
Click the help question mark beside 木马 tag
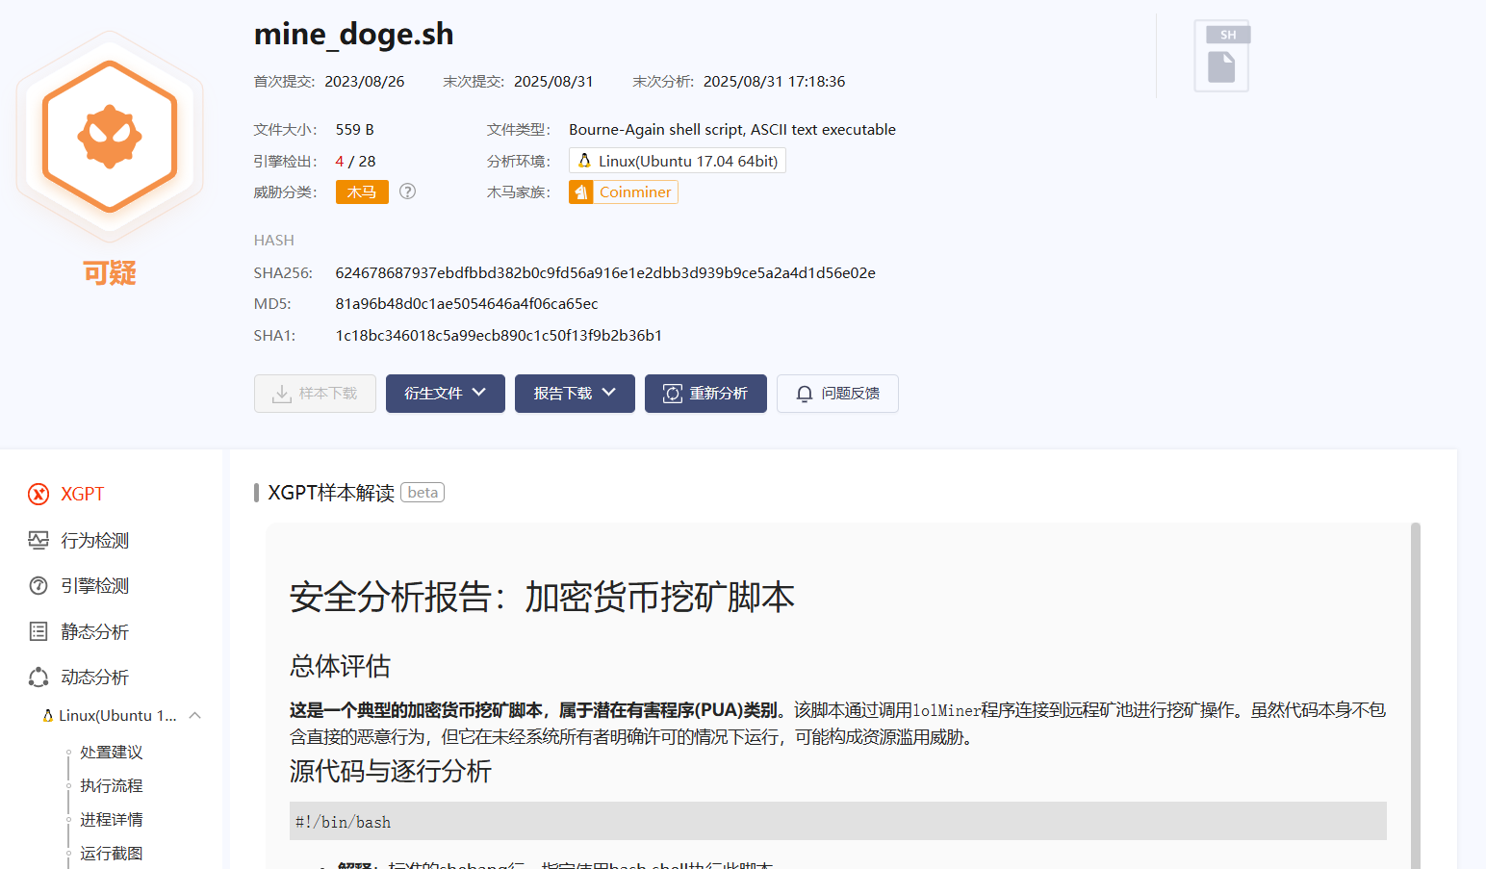tap(408, 192)
